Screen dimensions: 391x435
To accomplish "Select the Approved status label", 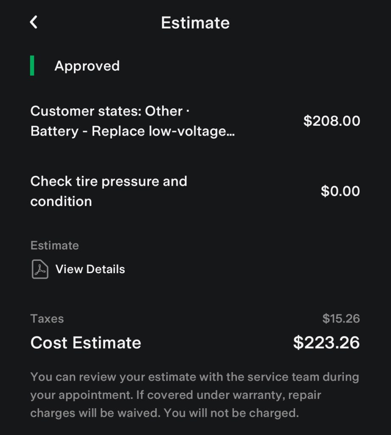I will 87,66.
